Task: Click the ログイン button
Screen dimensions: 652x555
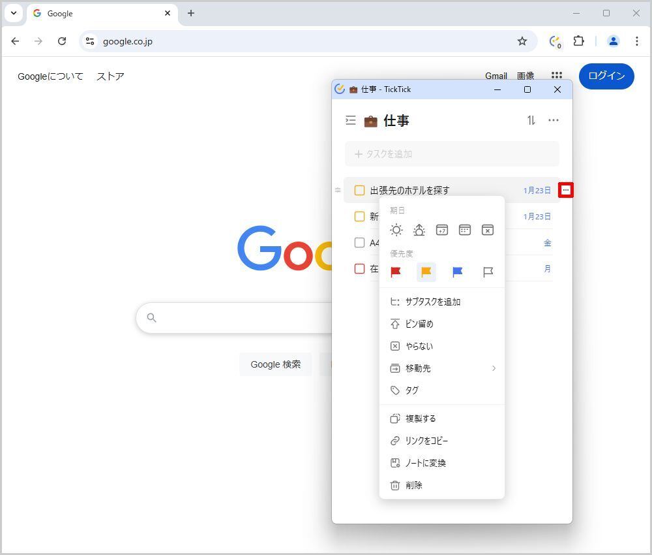Action: 606,76
